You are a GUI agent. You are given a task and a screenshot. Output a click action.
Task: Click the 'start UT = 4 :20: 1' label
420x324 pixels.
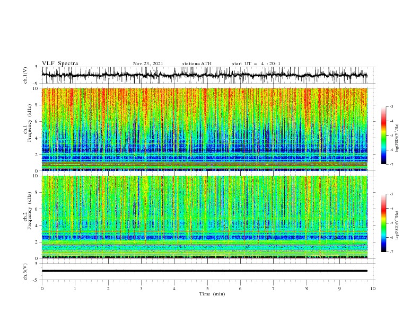[256, 64]
